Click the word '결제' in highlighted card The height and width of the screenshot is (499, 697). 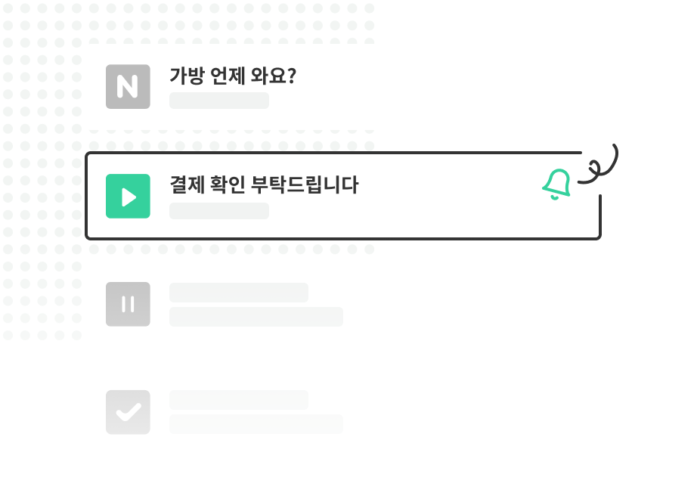[187, 184]
